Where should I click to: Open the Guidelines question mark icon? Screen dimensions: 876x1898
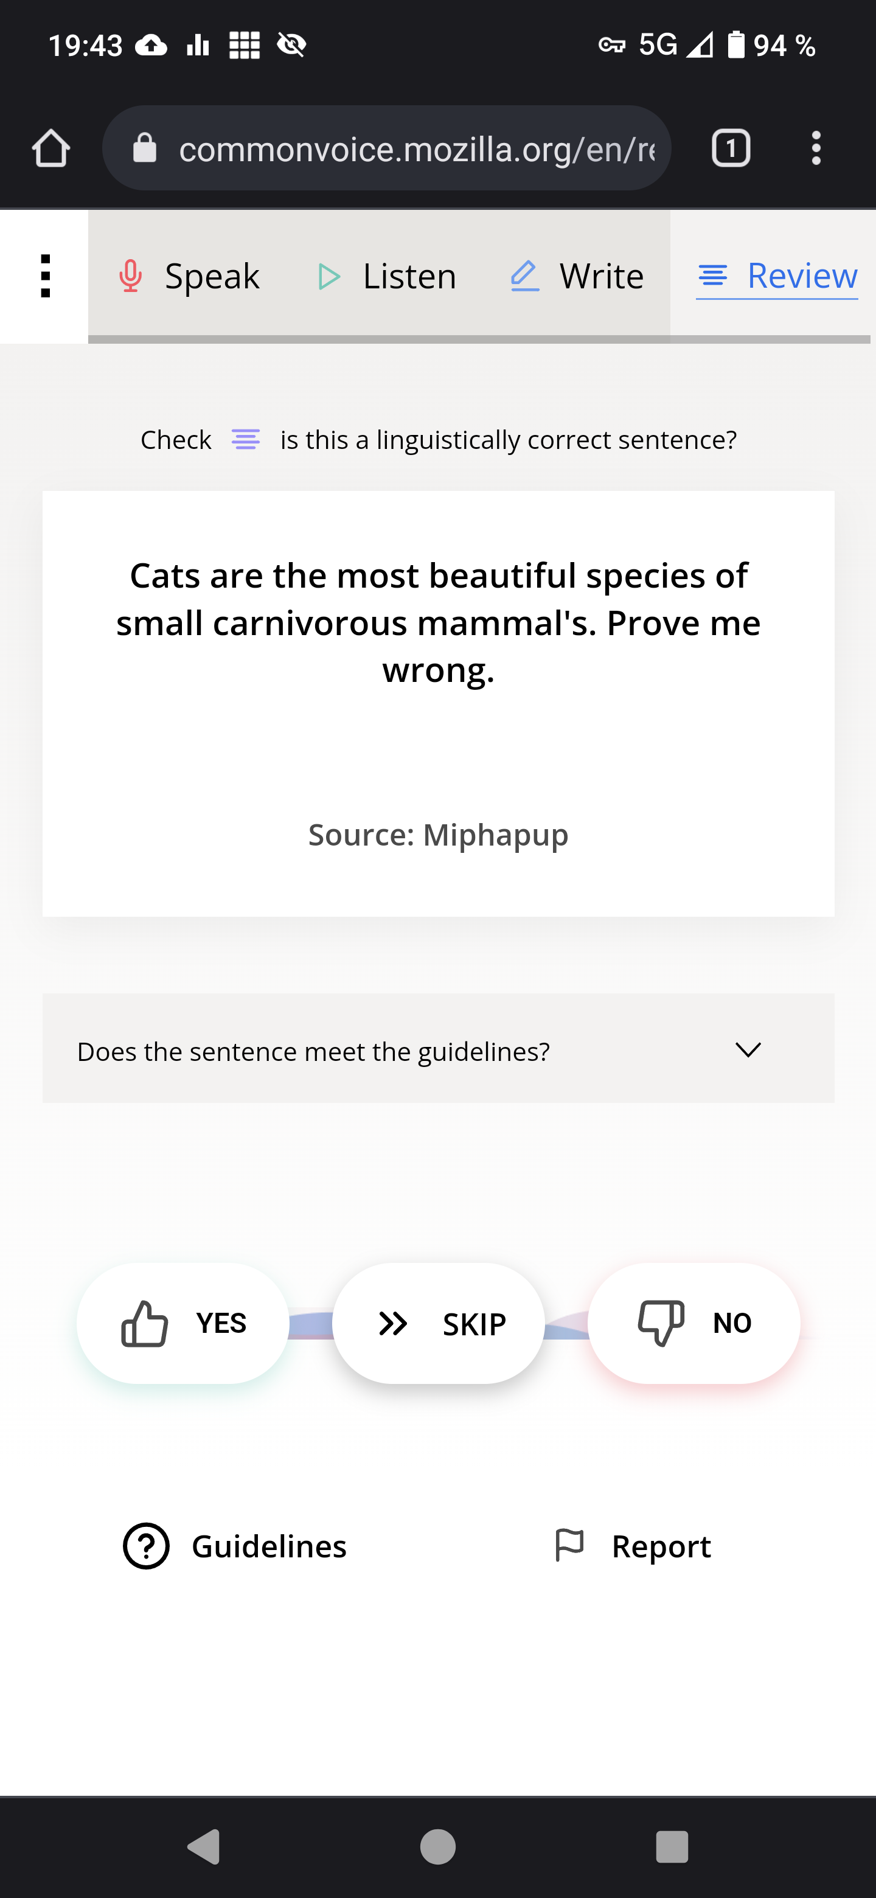click(147, 1546)
